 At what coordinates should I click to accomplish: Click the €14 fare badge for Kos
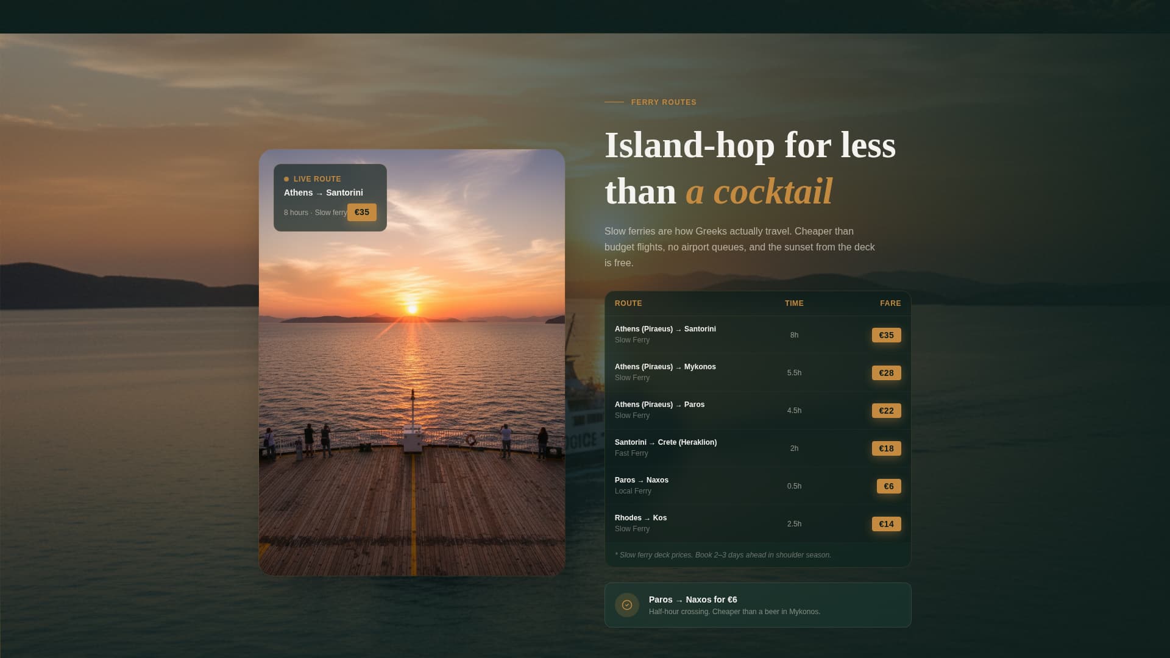886,523
